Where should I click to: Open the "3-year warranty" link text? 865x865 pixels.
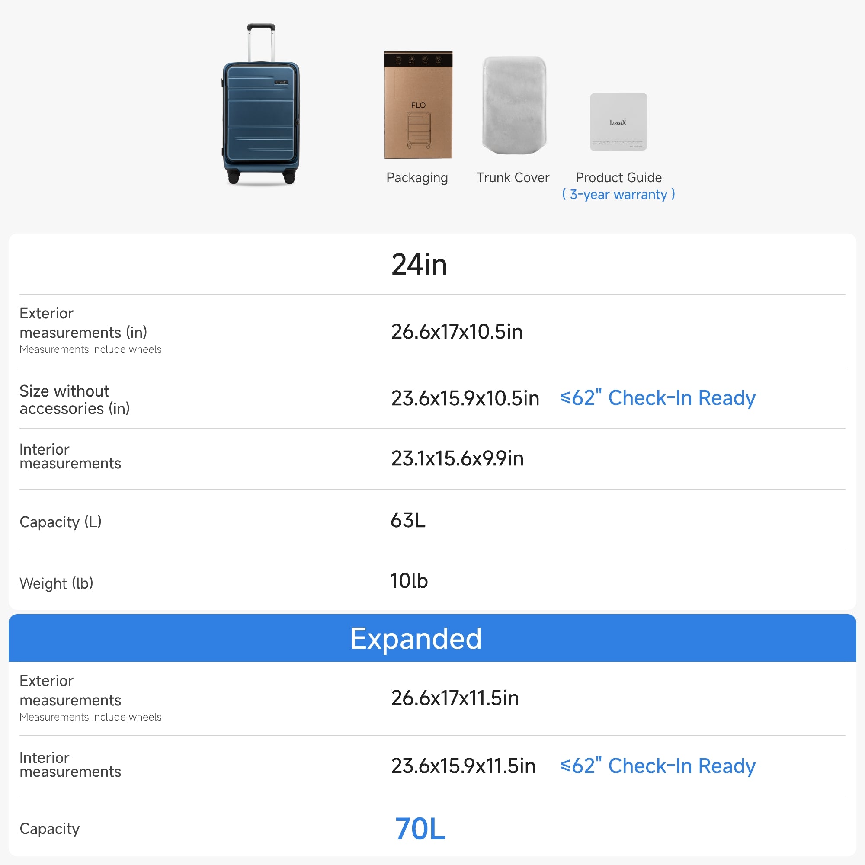point(618,195)
